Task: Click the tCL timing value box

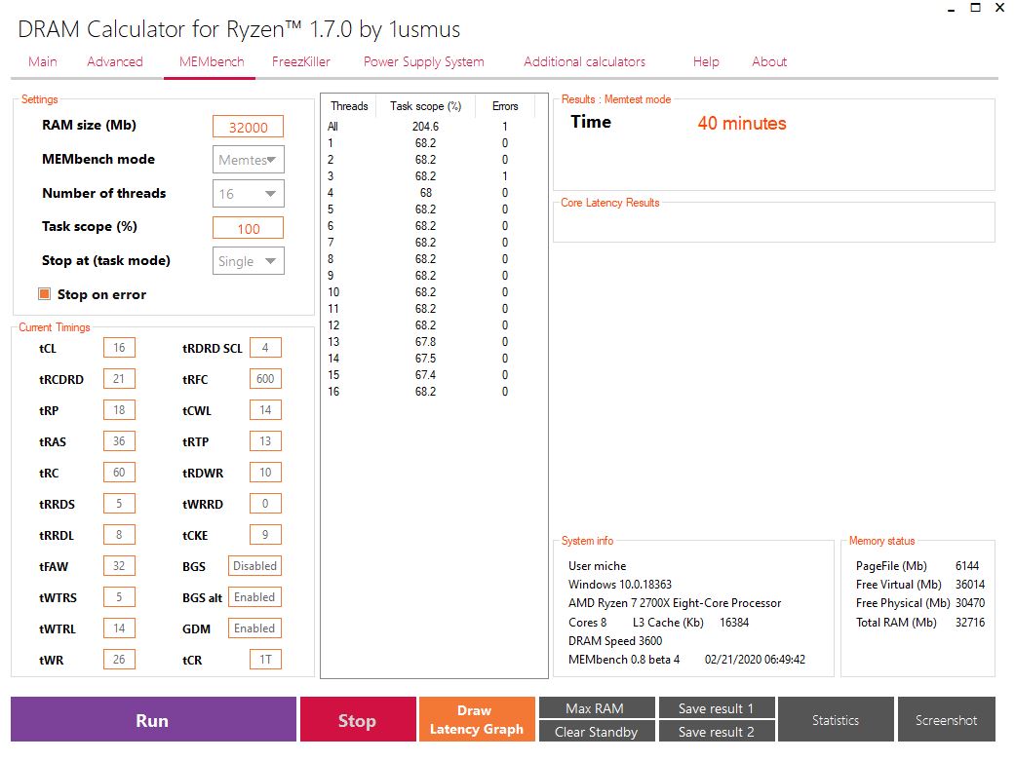Action: tap(119, 348)
